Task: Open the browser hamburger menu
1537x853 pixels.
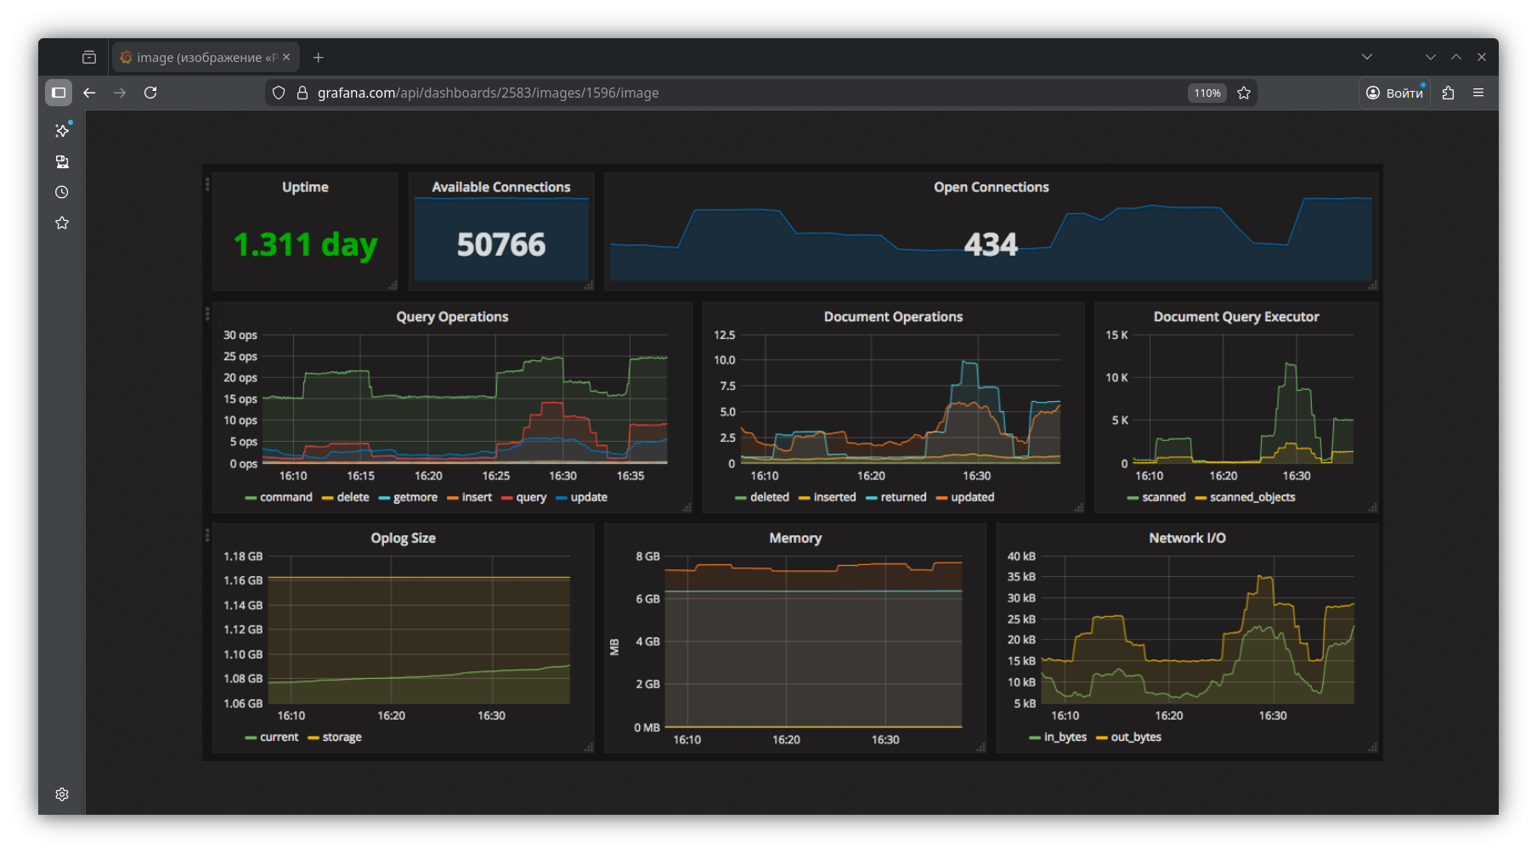Action: (1478, 93)
